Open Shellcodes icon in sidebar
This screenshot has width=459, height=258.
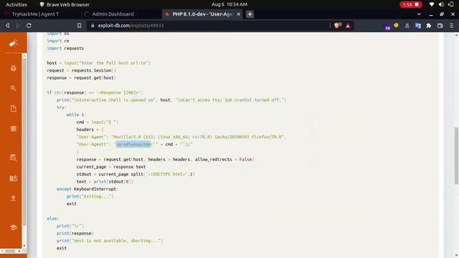tap(13, 129)
